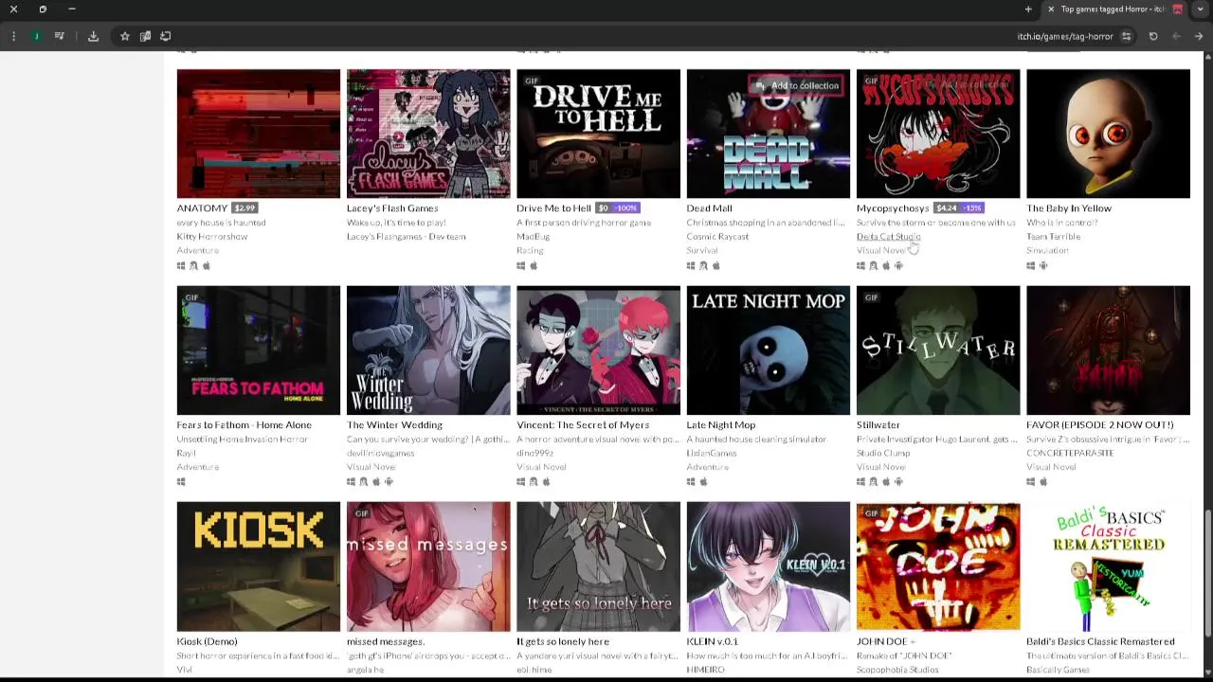This screenshot has width=1213, height=682.
Task: Click the dino999z author link
Action: (534, 454)
